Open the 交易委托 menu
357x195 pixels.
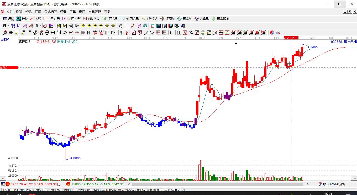coord(95,12)
